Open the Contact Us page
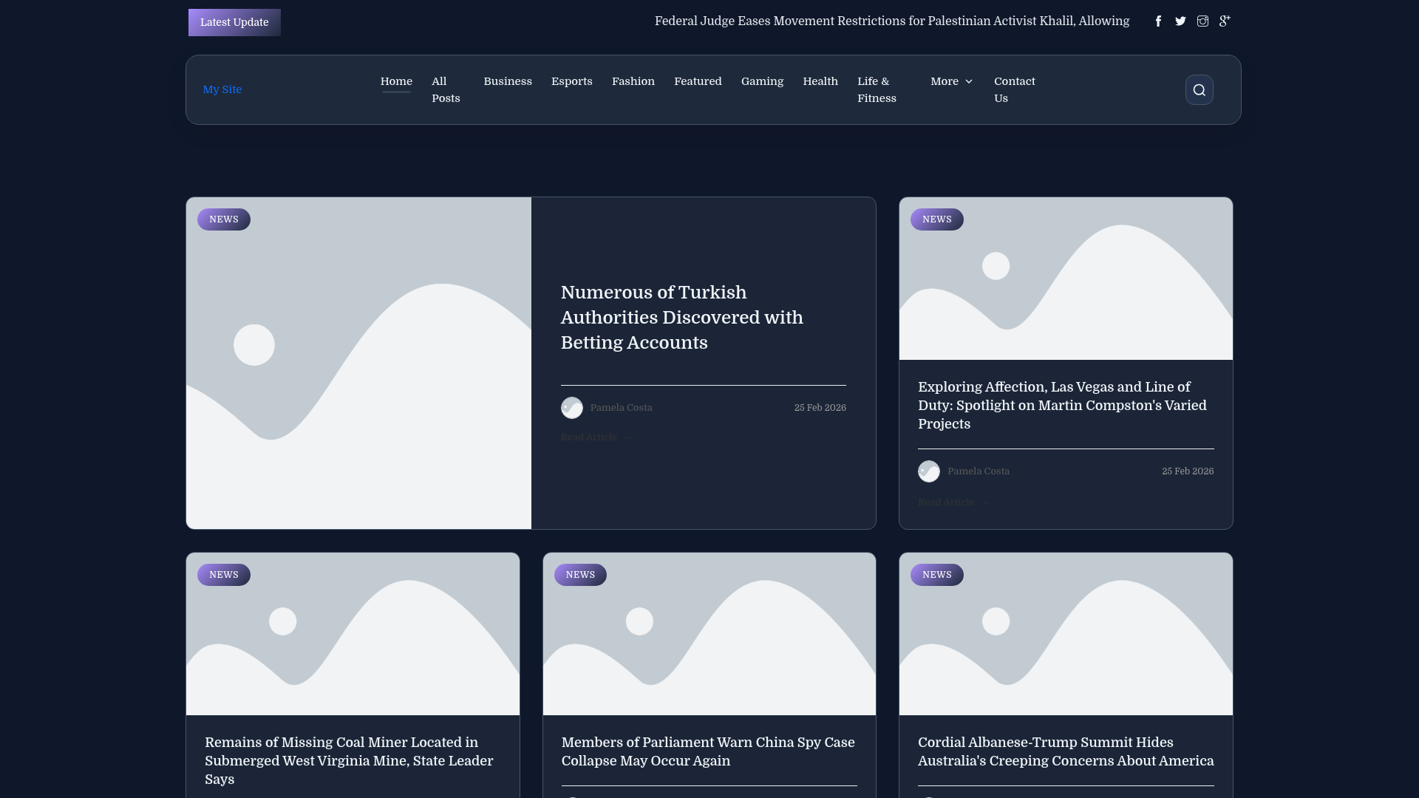The image size is (1419, 798). click(1015, 89)
